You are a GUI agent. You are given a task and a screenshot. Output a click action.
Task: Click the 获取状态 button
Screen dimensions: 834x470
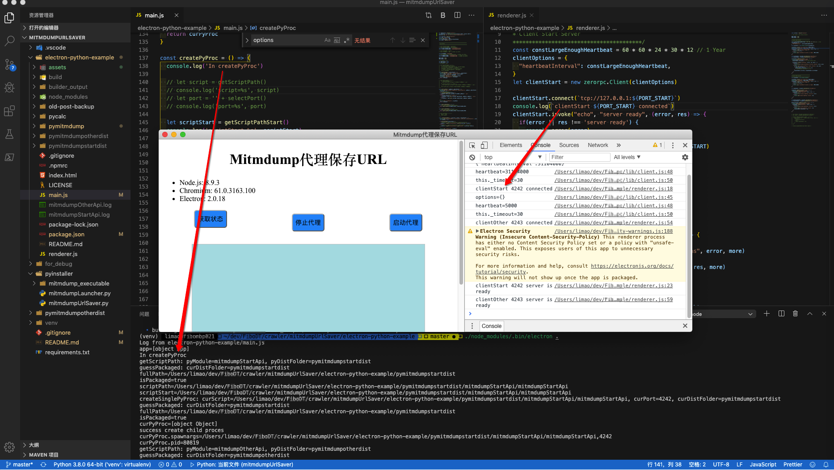(x=211, y=219)
